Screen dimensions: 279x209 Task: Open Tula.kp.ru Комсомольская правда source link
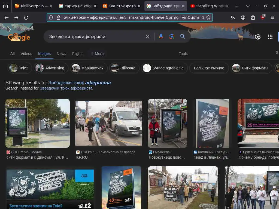pyautogui.click(x=108, y=152)
